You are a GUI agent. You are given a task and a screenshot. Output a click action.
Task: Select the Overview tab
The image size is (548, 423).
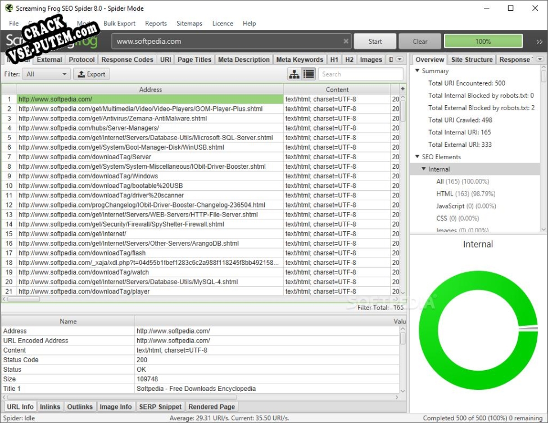pos(429,60)
